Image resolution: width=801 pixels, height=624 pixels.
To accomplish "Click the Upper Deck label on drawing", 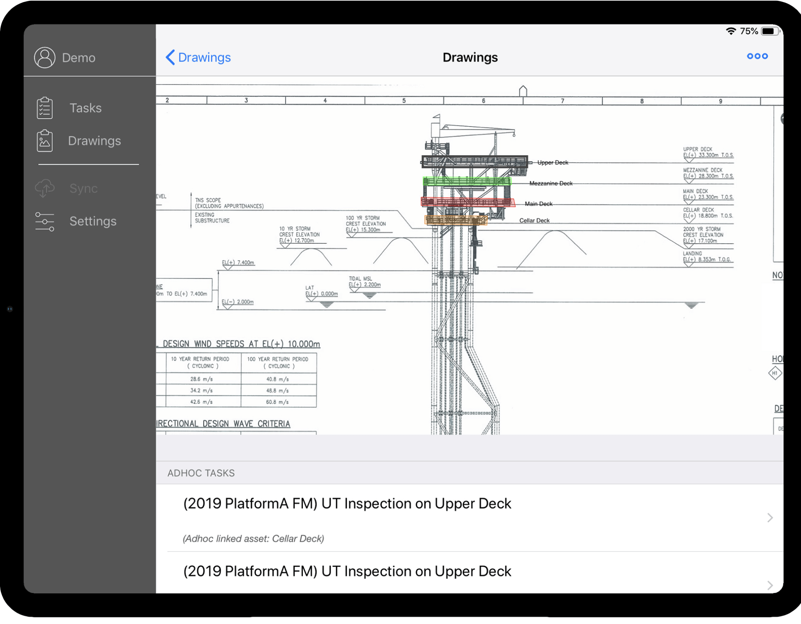I will tap(552, 163).
